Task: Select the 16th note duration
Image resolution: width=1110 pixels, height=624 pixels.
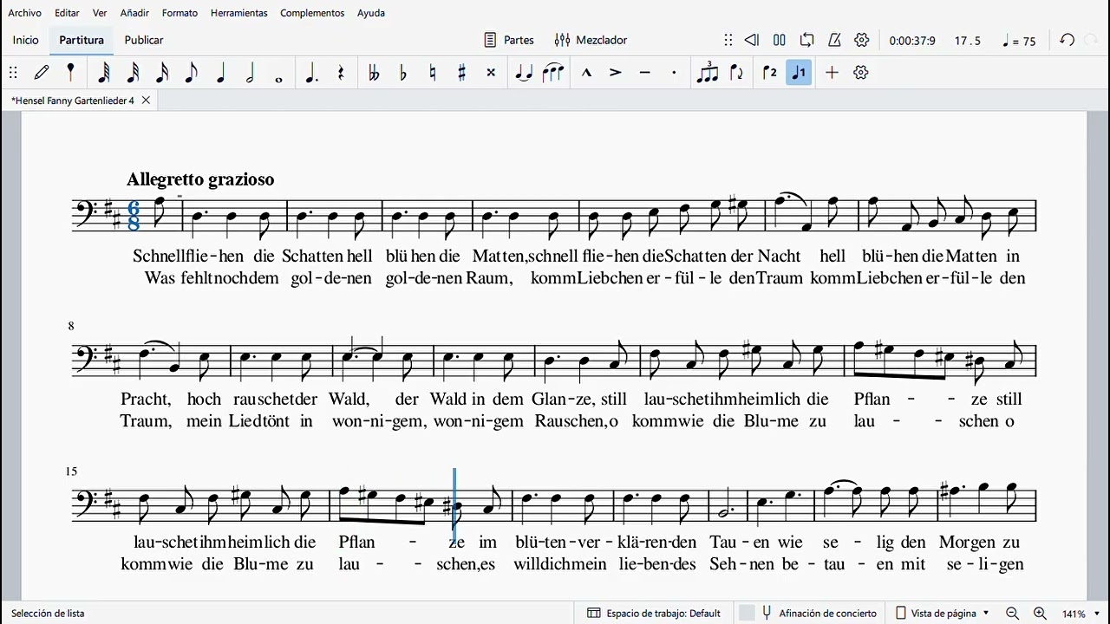Action: 162,73
